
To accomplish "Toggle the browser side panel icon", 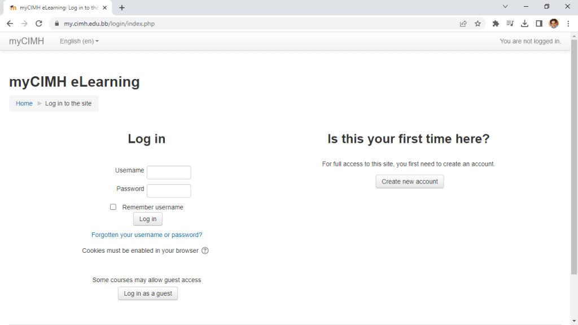I will (x=539, y=24).
